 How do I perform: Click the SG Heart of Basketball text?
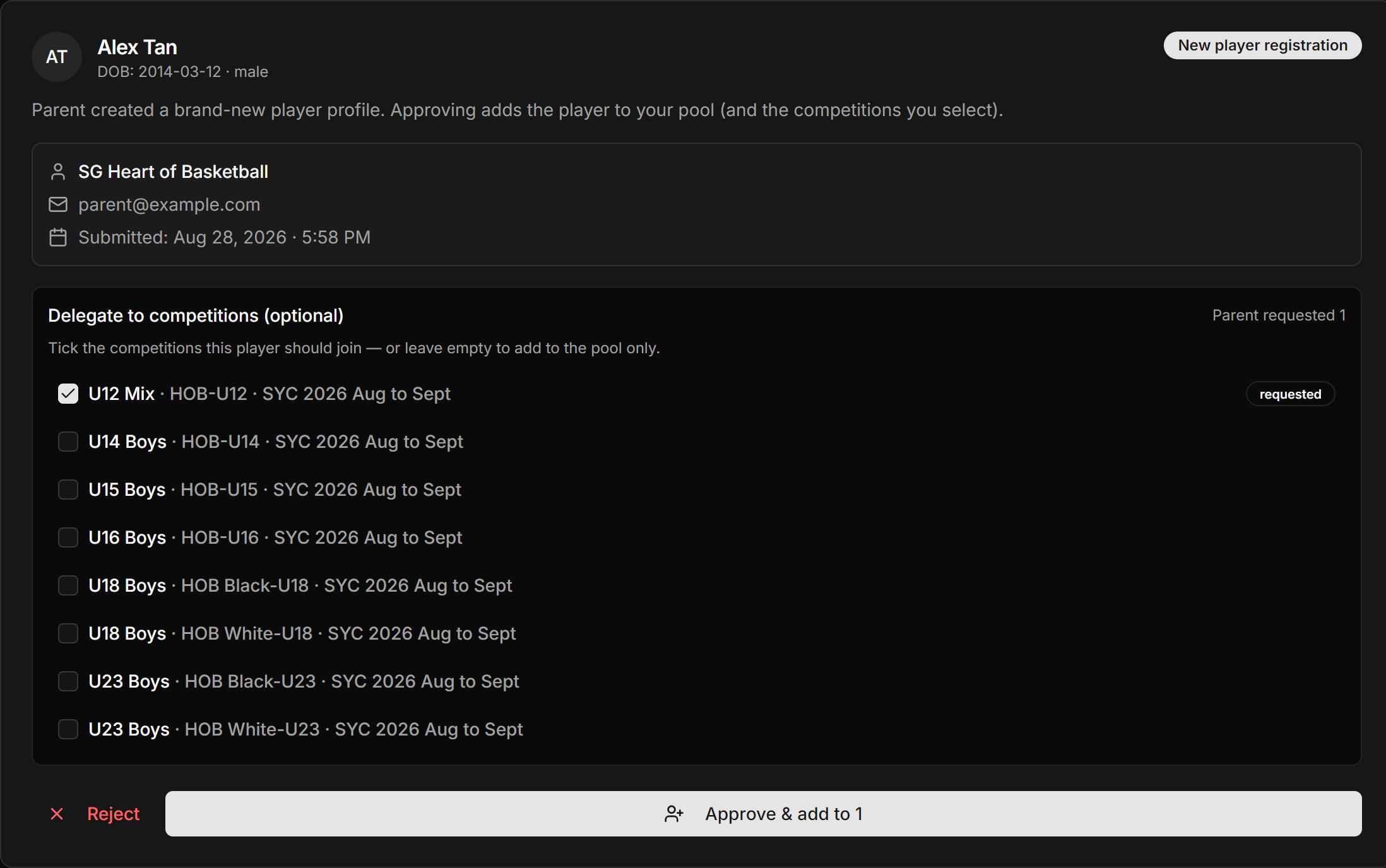[174, 172]
